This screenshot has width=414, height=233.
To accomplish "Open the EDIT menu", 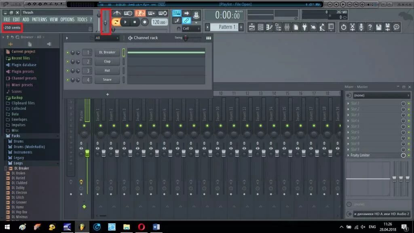I will 16,19.
